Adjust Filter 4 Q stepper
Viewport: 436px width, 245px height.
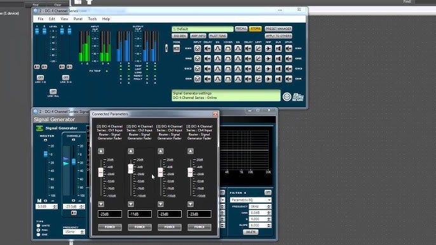click(269, 219)
